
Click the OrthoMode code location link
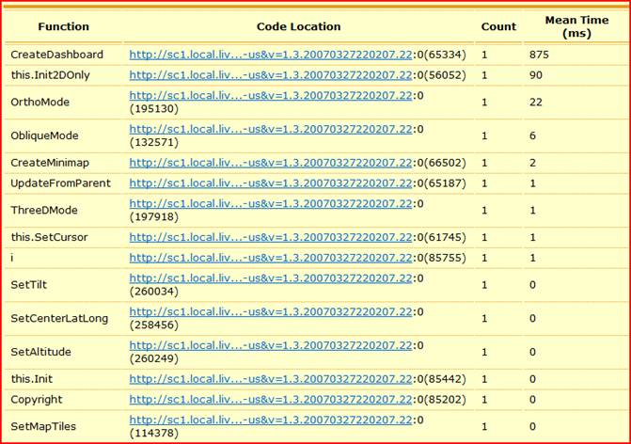click(270, 95)
